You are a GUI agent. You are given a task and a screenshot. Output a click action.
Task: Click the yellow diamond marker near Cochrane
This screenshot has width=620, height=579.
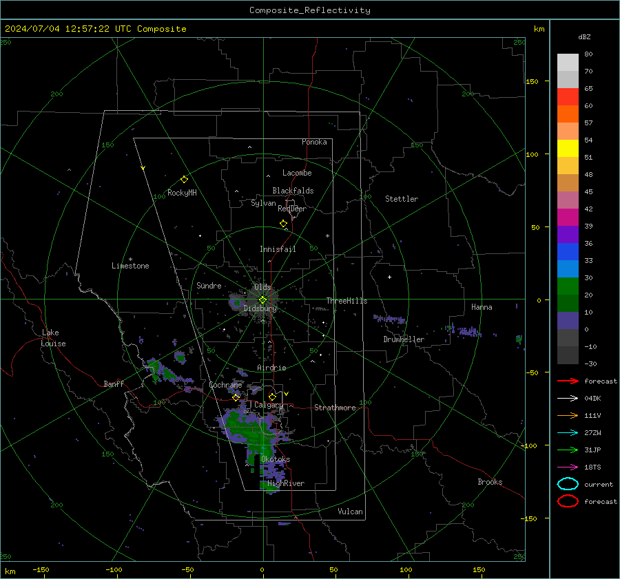coord(236,397)
